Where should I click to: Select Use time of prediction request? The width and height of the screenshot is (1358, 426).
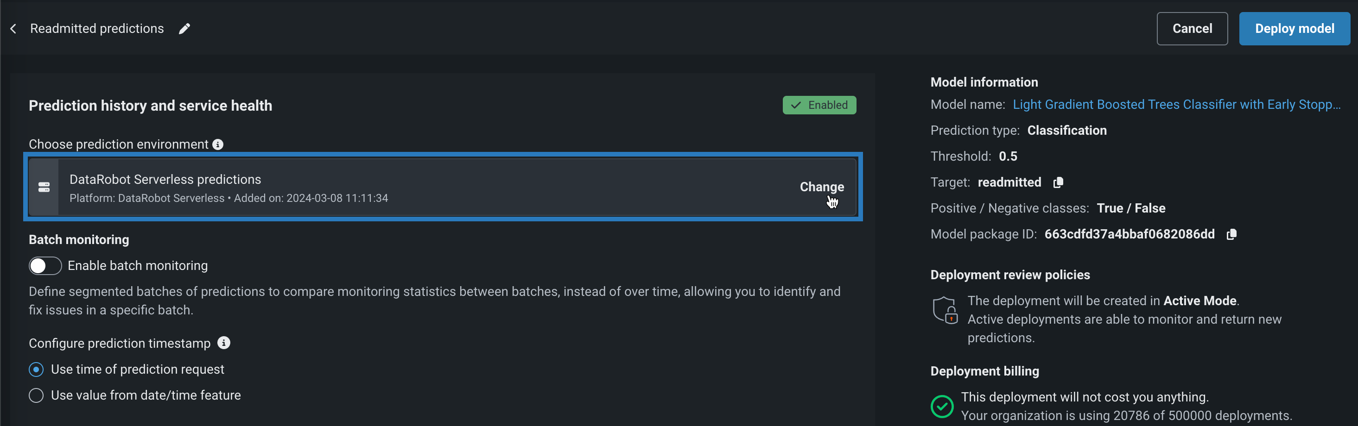click(x=36, y=370)
